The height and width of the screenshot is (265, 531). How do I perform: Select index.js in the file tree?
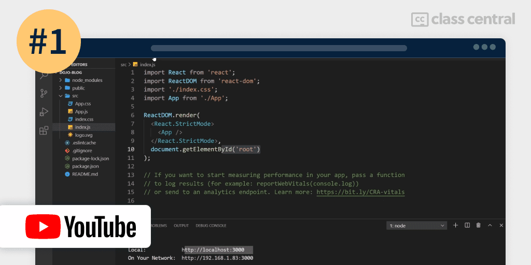[x=83, y=127]
